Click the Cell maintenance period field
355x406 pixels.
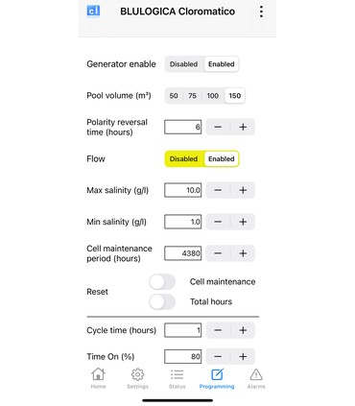[x=183, y=253]
